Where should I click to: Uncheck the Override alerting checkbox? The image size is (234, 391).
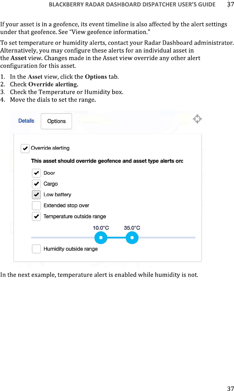[x=25, y=148]
